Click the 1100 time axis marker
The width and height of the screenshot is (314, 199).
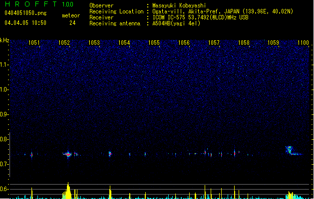click(303, 42)
